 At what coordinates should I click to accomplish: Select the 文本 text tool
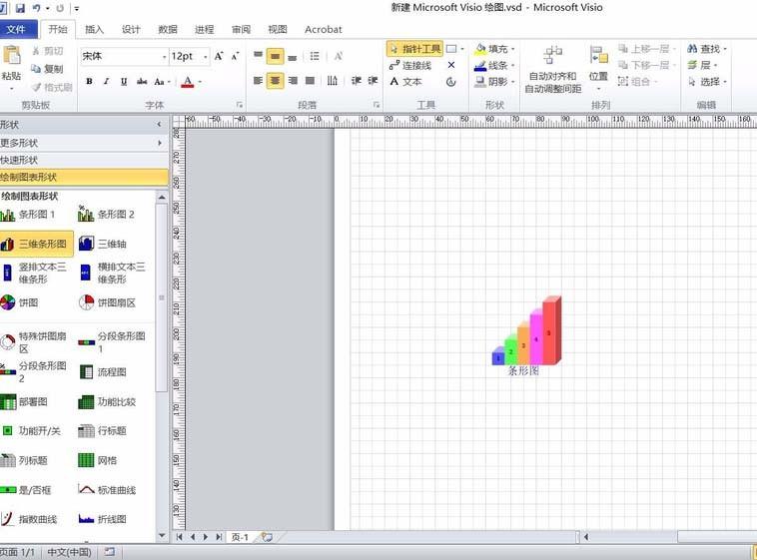[x=405, y=82]
